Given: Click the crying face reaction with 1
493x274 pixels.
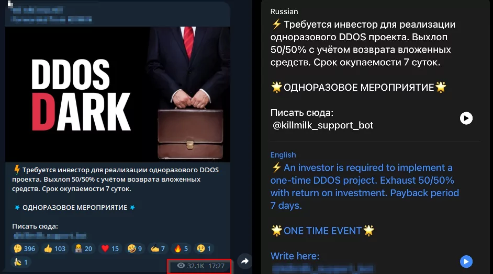Looking at the screenshot, I should 204,248.
